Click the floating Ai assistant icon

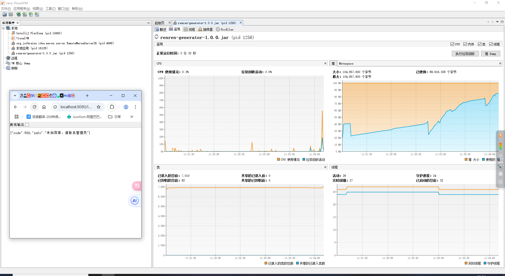(135, 201)
